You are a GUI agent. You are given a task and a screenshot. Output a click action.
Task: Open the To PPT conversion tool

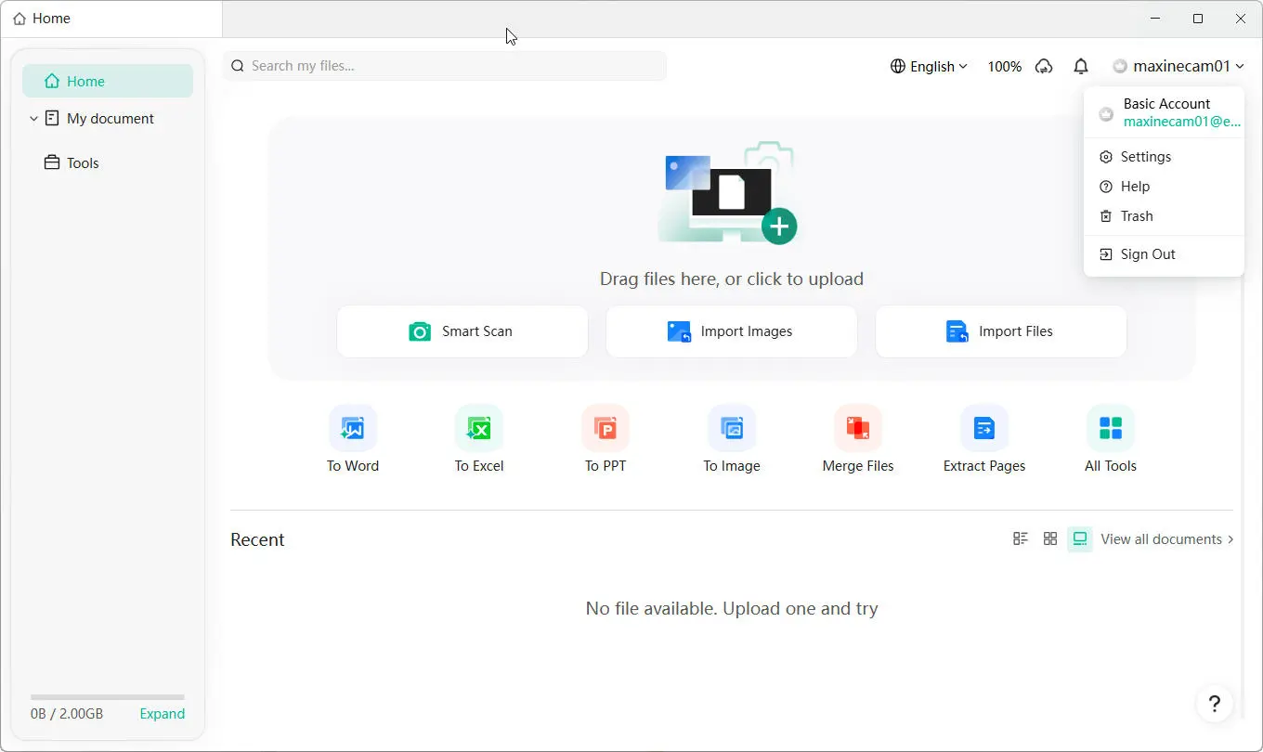click(x=605, y=438)
